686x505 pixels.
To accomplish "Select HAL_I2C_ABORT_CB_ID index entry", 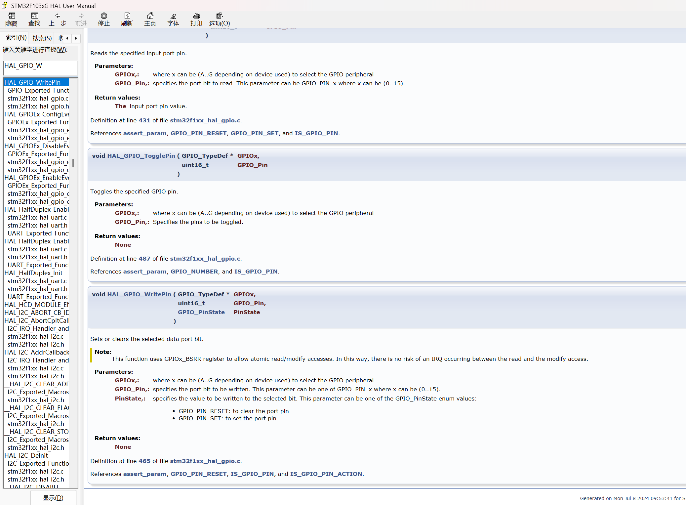I will pyautogui.click(x=37, y=313).
